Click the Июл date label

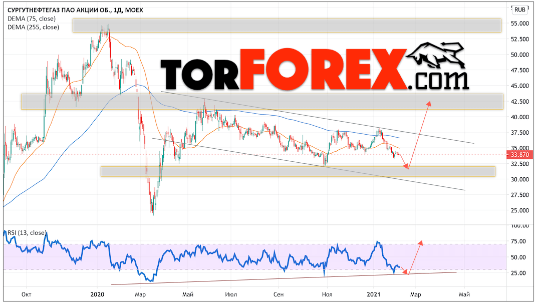(231, 294)
